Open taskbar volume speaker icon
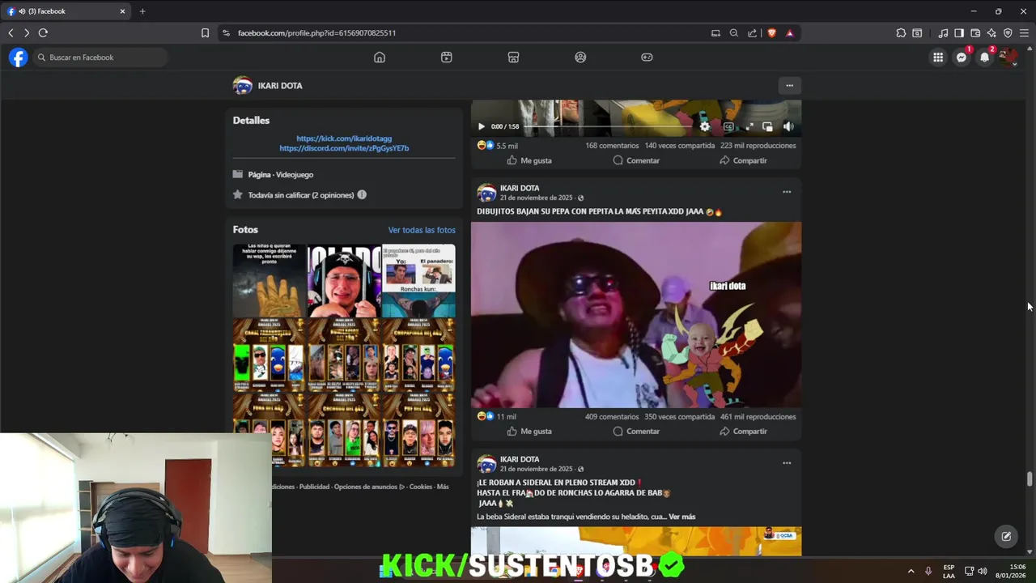The image size is (1036, 583). pos(982,571)
